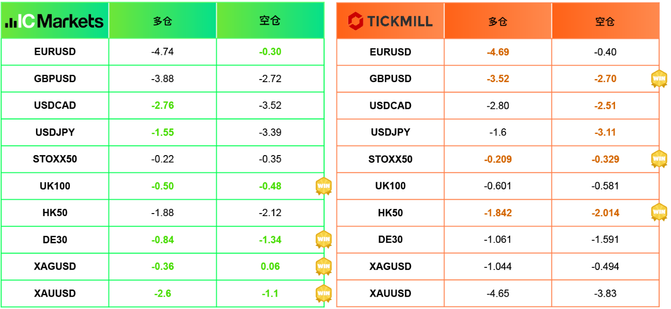This screenshot has height=309, width=671.
Task: Click the IC Markets logo
Action: [54, 21]
